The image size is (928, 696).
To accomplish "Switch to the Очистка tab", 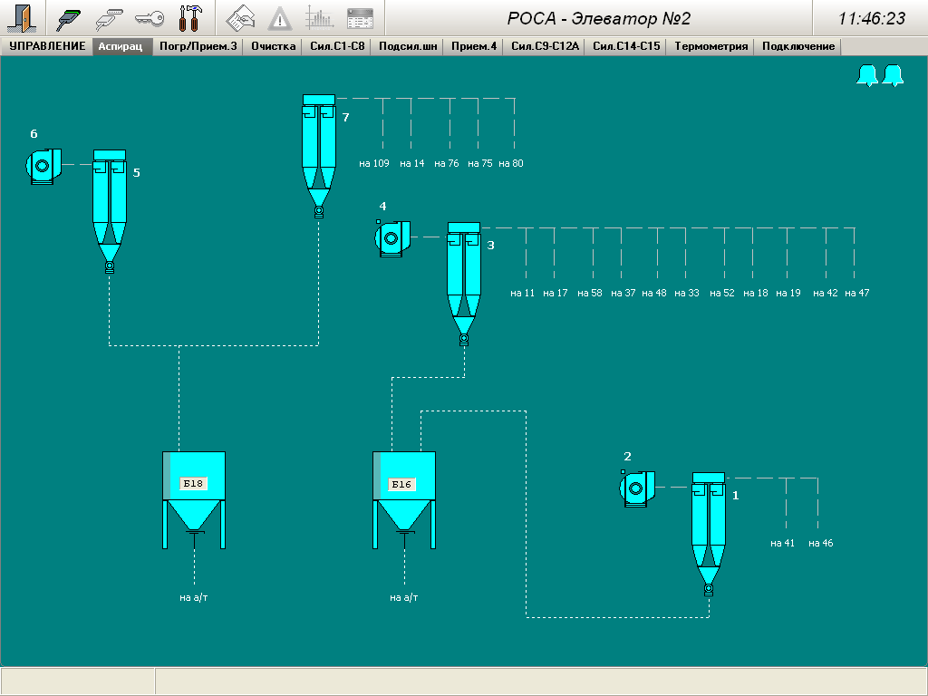I will tap(274, 46).
